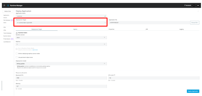
Task: Open Flex Gateways in the sidebar
Action: 7,20
